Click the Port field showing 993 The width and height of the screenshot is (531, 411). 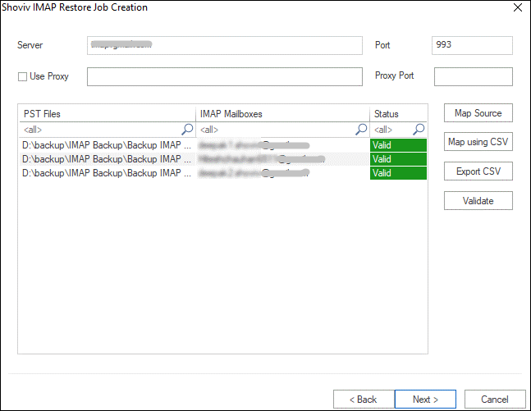point(472,45)
